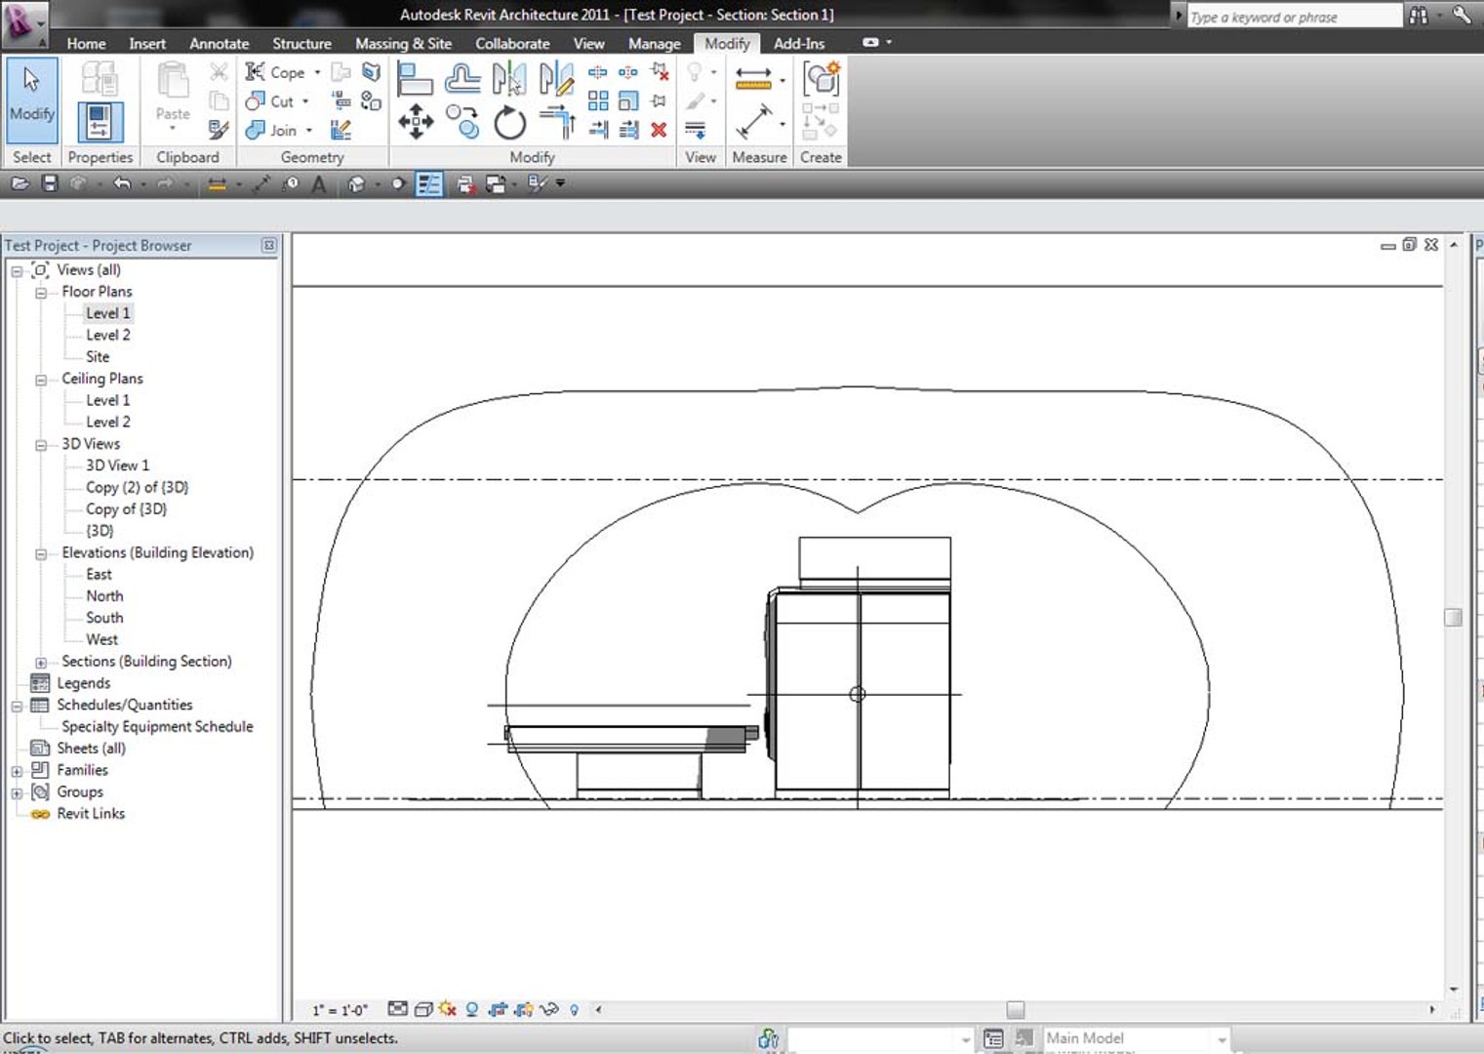Choose Trim/Extend to Corner tool
The width and height of the screenshot is (1484, 1054).
coord(557,122)
